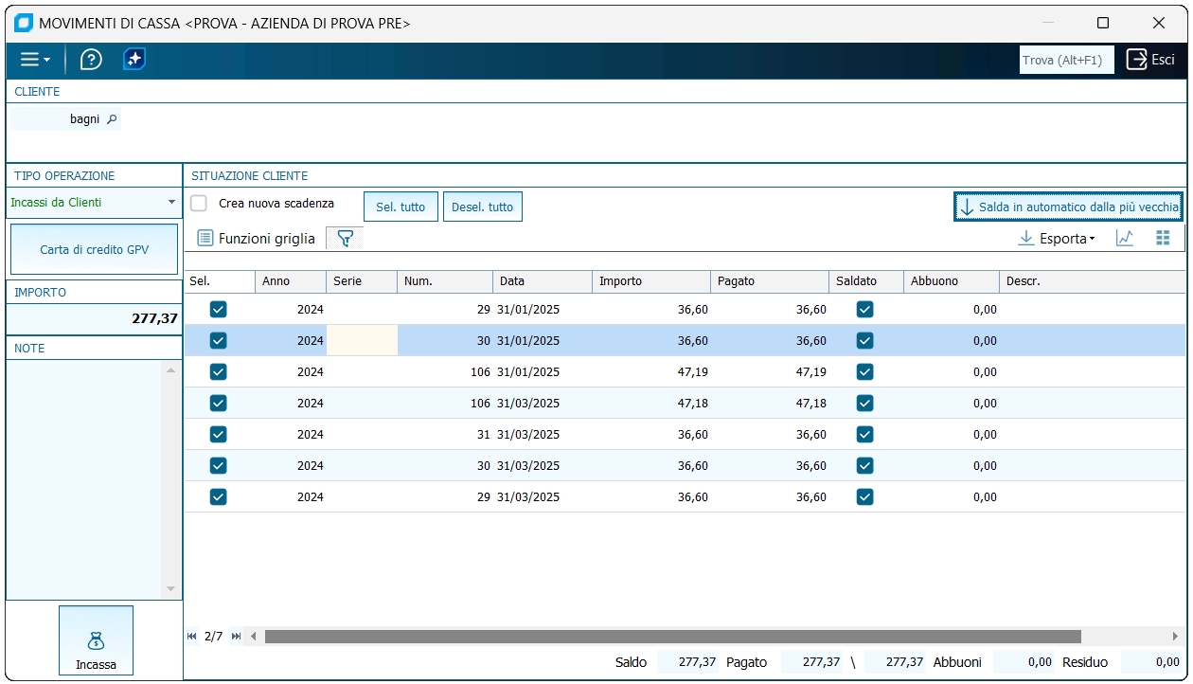Open the chart view icon
Screen dimensions: 1193x684
click(x=1125, y=239)
